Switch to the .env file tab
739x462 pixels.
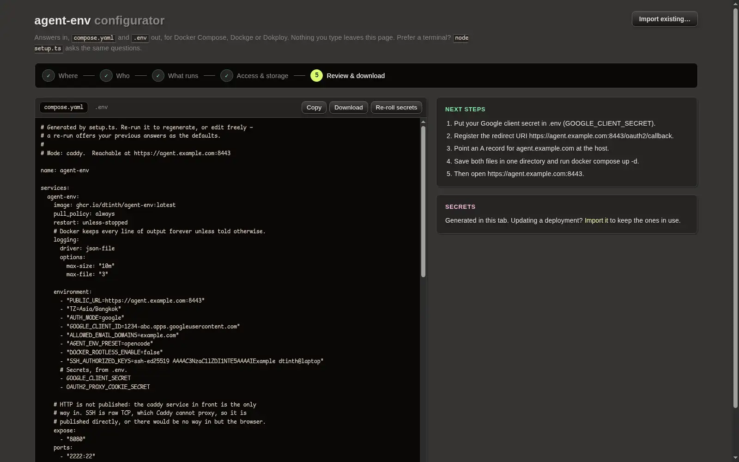click(x=102, y=107)
